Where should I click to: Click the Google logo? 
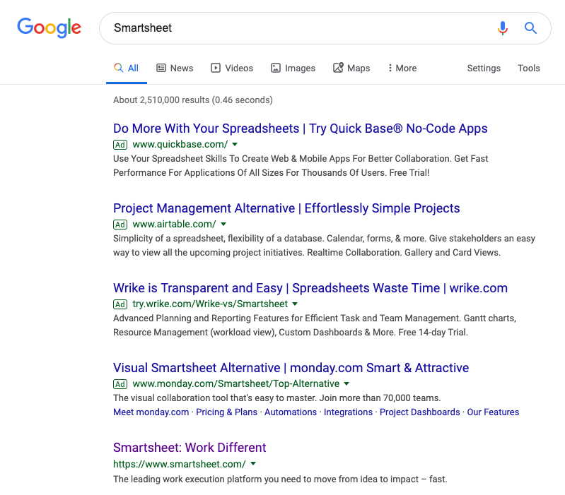pyautogui.click(x=49, y=28)
